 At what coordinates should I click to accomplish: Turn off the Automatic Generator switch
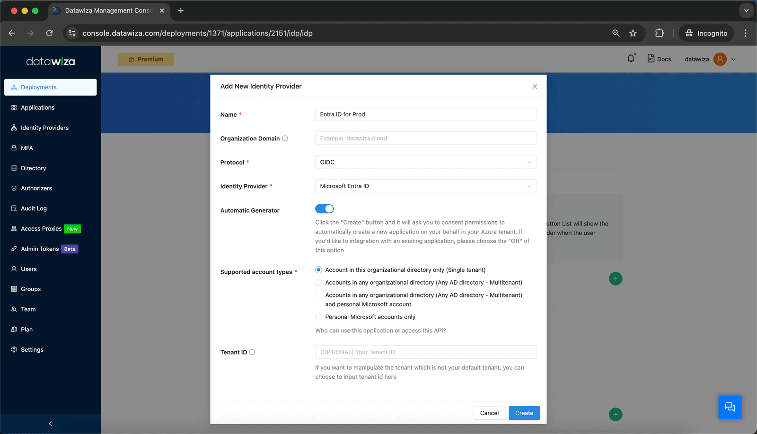[x=325, y=209]
